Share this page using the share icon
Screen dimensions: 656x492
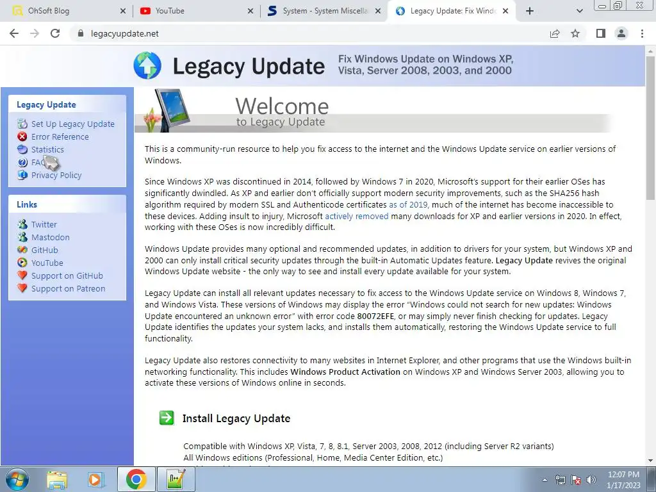555,33
